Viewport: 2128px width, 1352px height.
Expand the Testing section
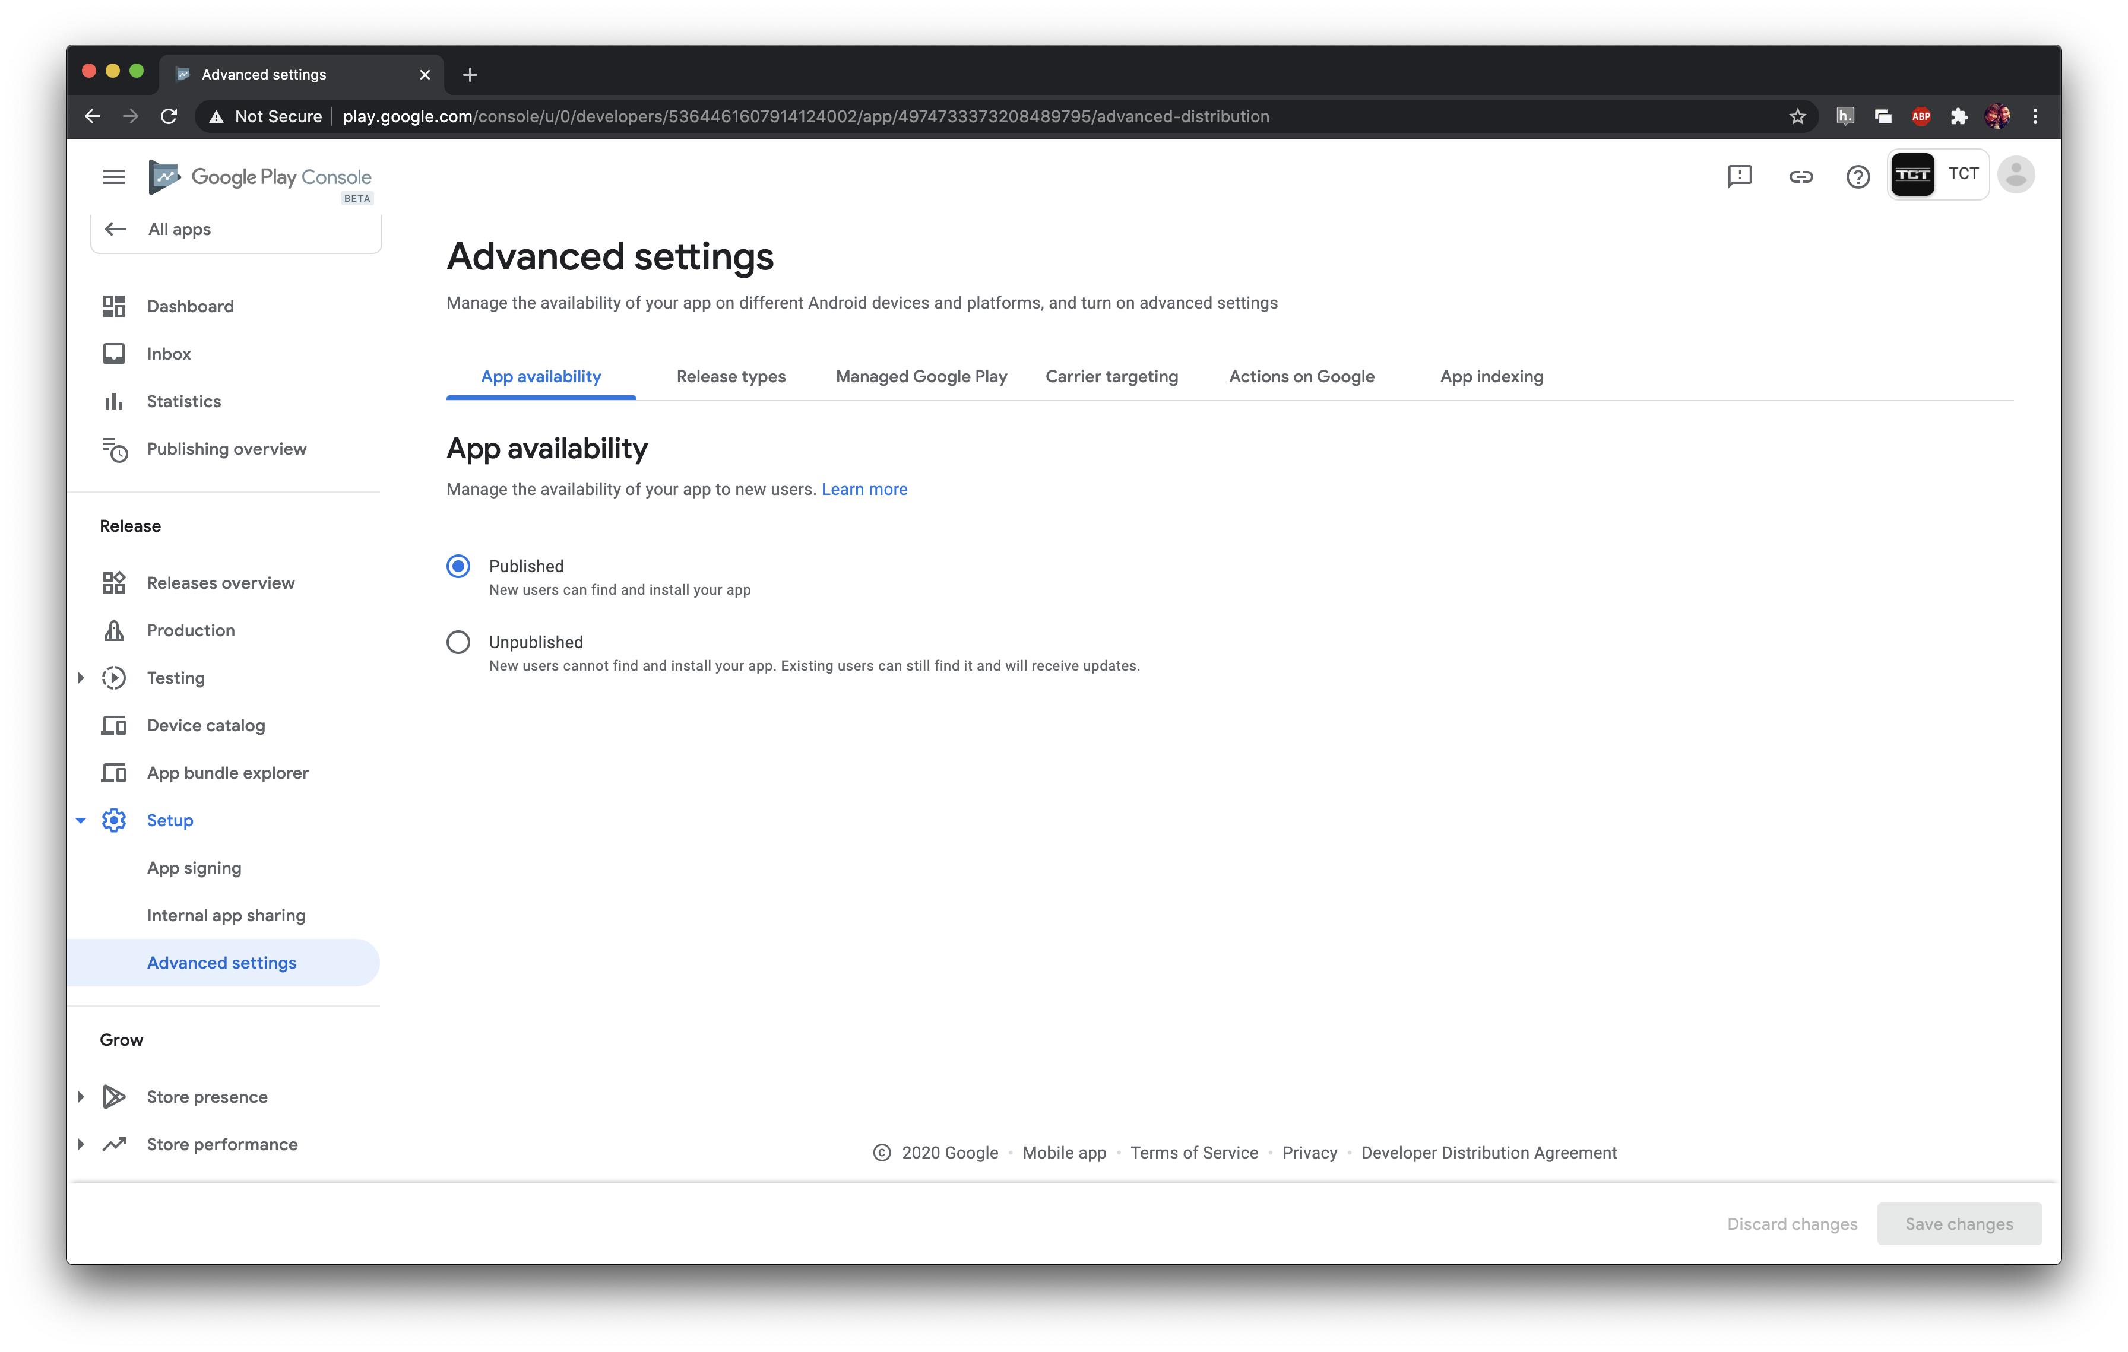pyautogui.click(x=80, y=677)
